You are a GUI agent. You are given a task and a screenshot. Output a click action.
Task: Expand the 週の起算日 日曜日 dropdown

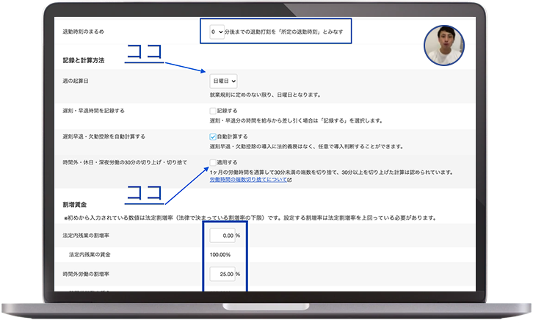tap(223, 81)
